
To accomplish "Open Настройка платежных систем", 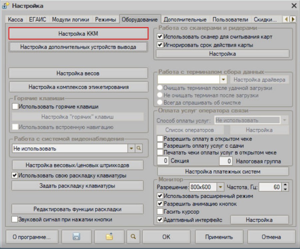I will coord(223,171).
